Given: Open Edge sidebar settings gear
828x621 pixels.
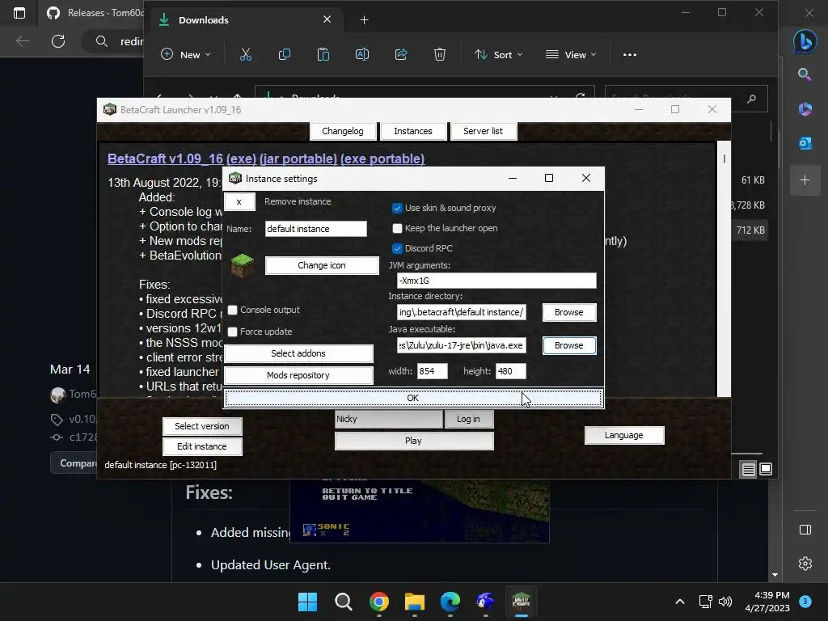Looking at the screenshot, I should pos(805,564).
